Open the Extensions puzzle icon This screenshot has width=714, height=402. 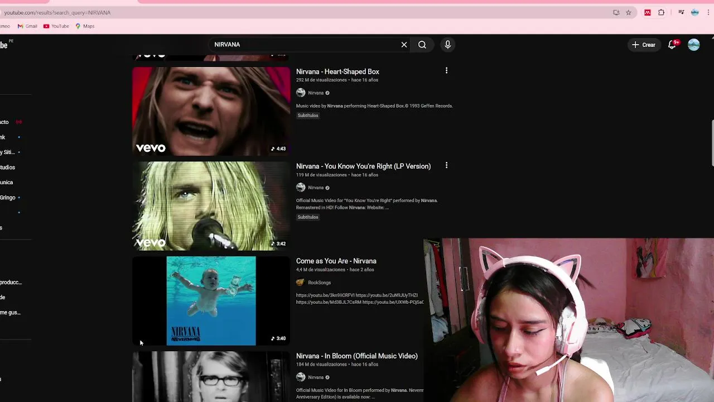(662, 12)
